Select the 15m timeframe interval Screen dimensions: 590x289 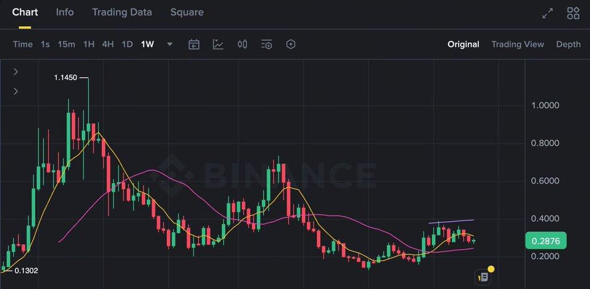(66, 44)
